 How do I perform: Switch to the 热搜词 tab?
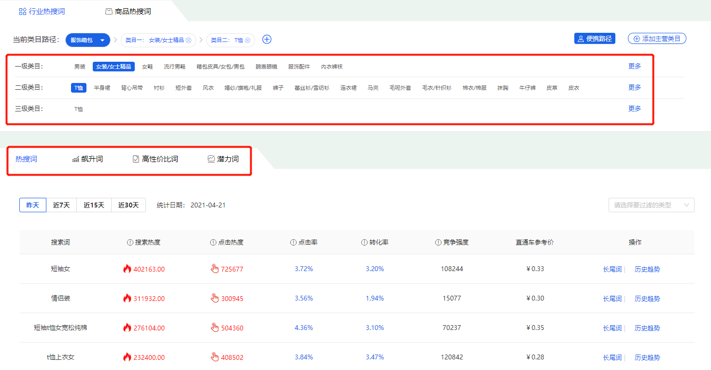[x=26, y=158]
